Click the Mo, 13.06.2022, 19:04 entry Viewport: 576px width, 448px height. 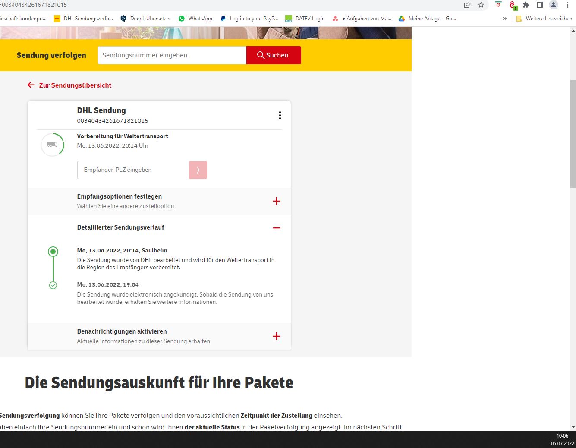[108, 284]
